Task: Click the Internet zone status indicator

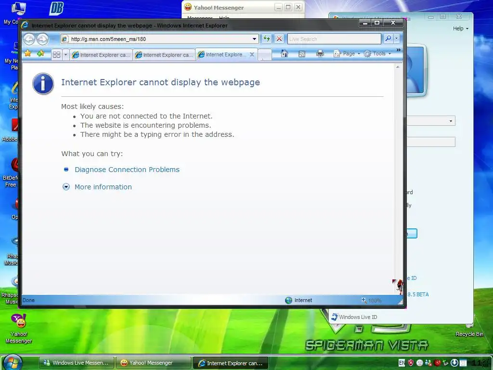Action: coord(298,300)
